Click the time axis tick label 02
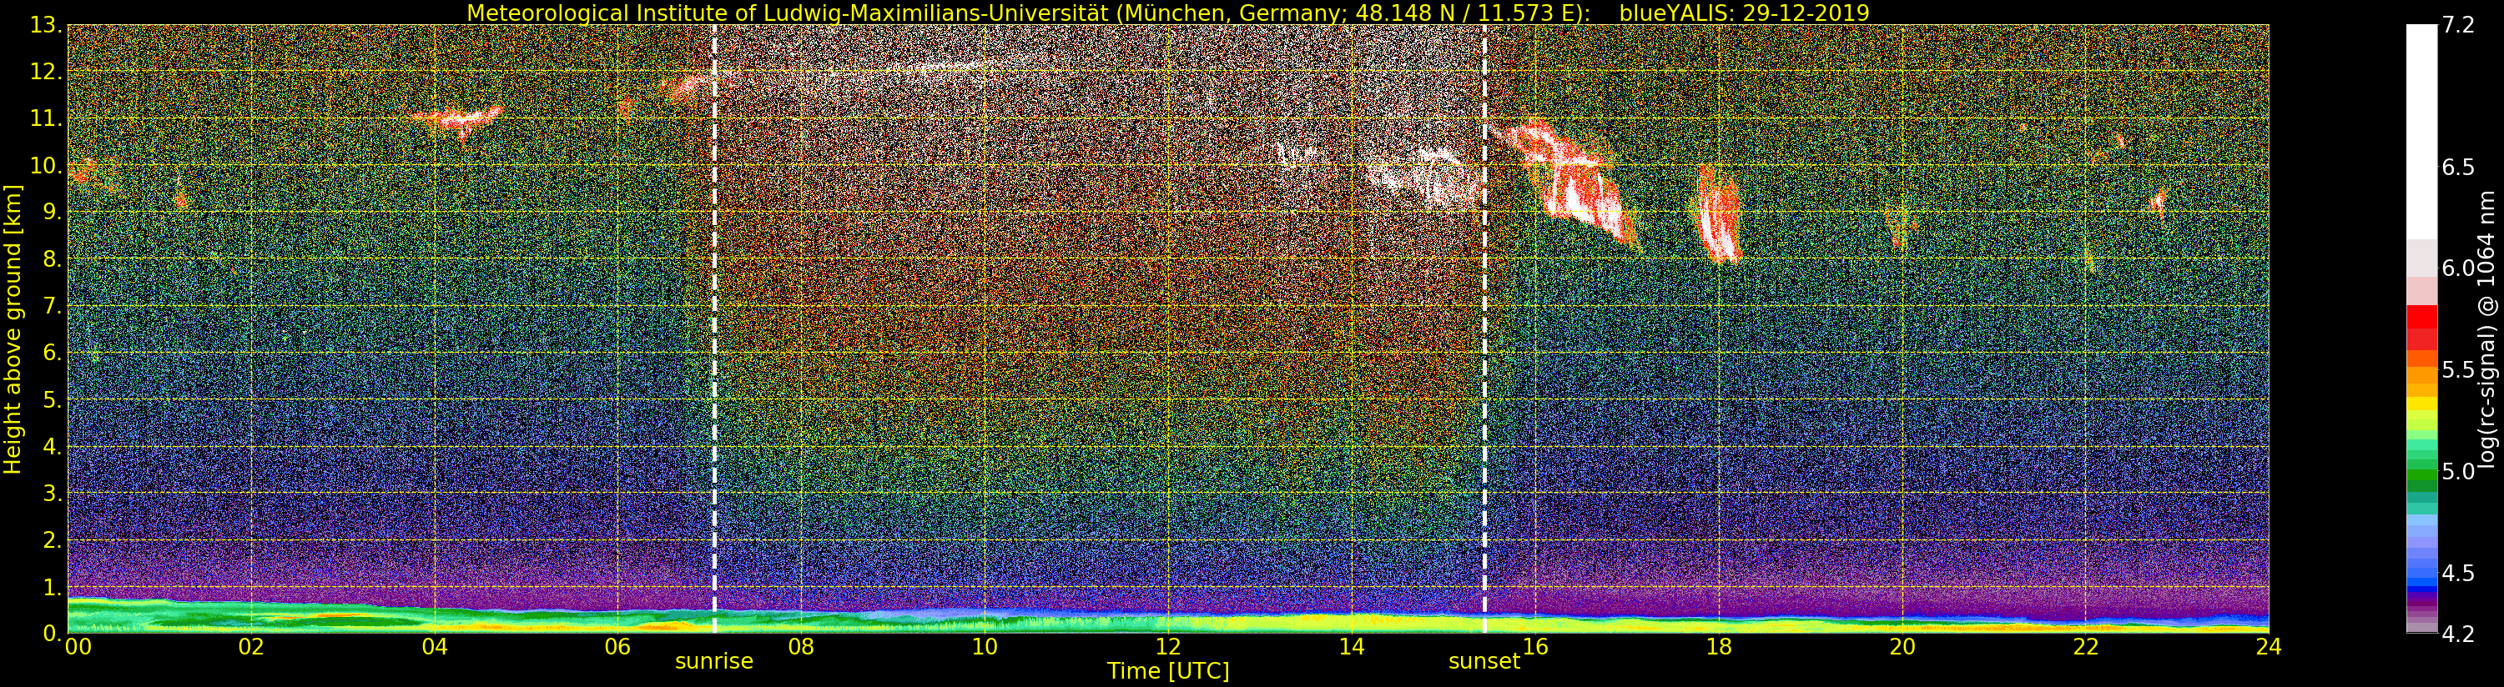 click(251, 647)
